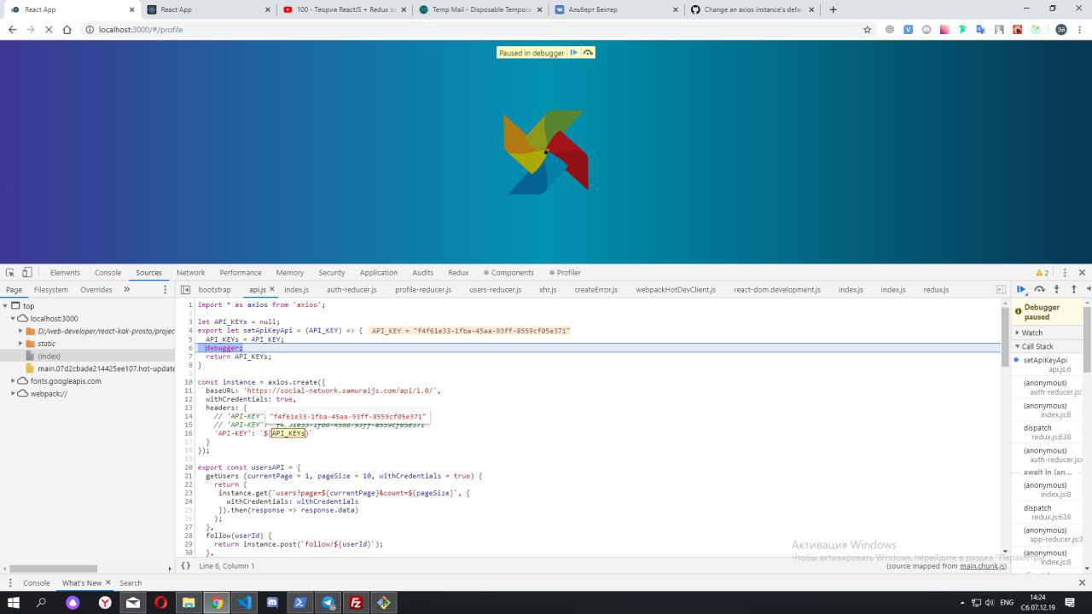Expand the fonts.googleapis.com node
The image size is (1092, 614).
[x=13, y=381]
